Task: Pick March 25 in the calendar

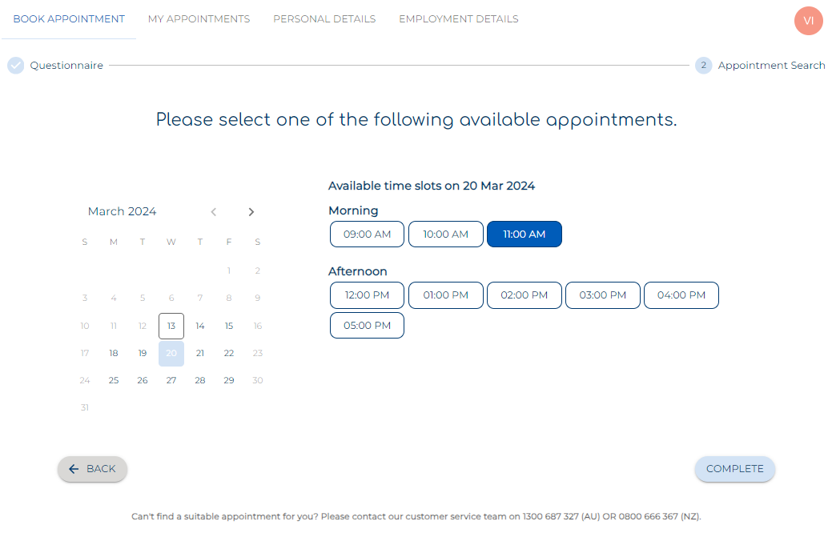Action: point(113,380)
